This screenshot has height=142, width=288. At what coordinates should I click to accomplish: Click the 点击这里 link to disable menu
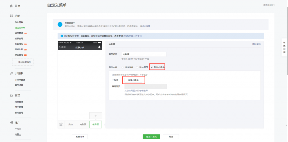[146, 26]
